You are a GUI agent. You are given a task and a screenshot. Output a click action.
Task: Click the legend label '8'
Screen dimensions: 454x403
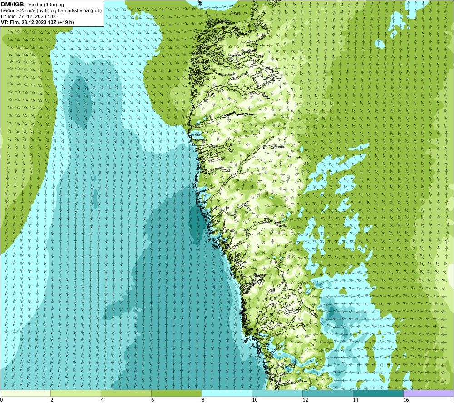[203, 400]
